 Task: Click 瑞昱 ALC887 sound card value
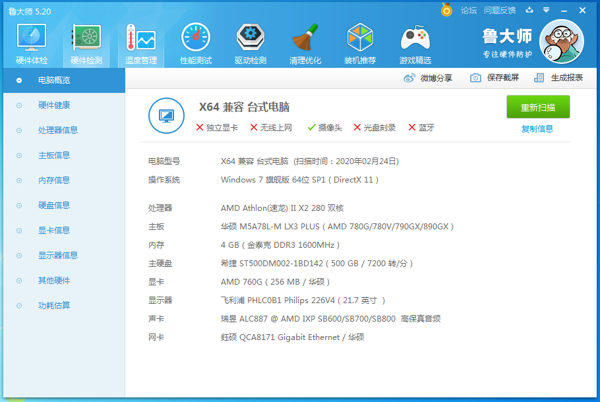pyautogui.click(x=330, y=318)
